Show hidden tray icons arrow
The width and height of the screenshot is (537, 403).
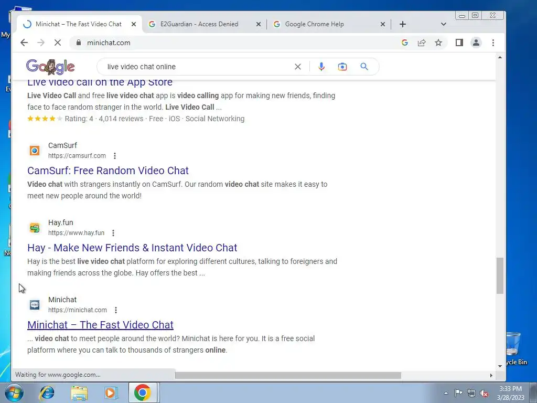[x=446, y=393]
